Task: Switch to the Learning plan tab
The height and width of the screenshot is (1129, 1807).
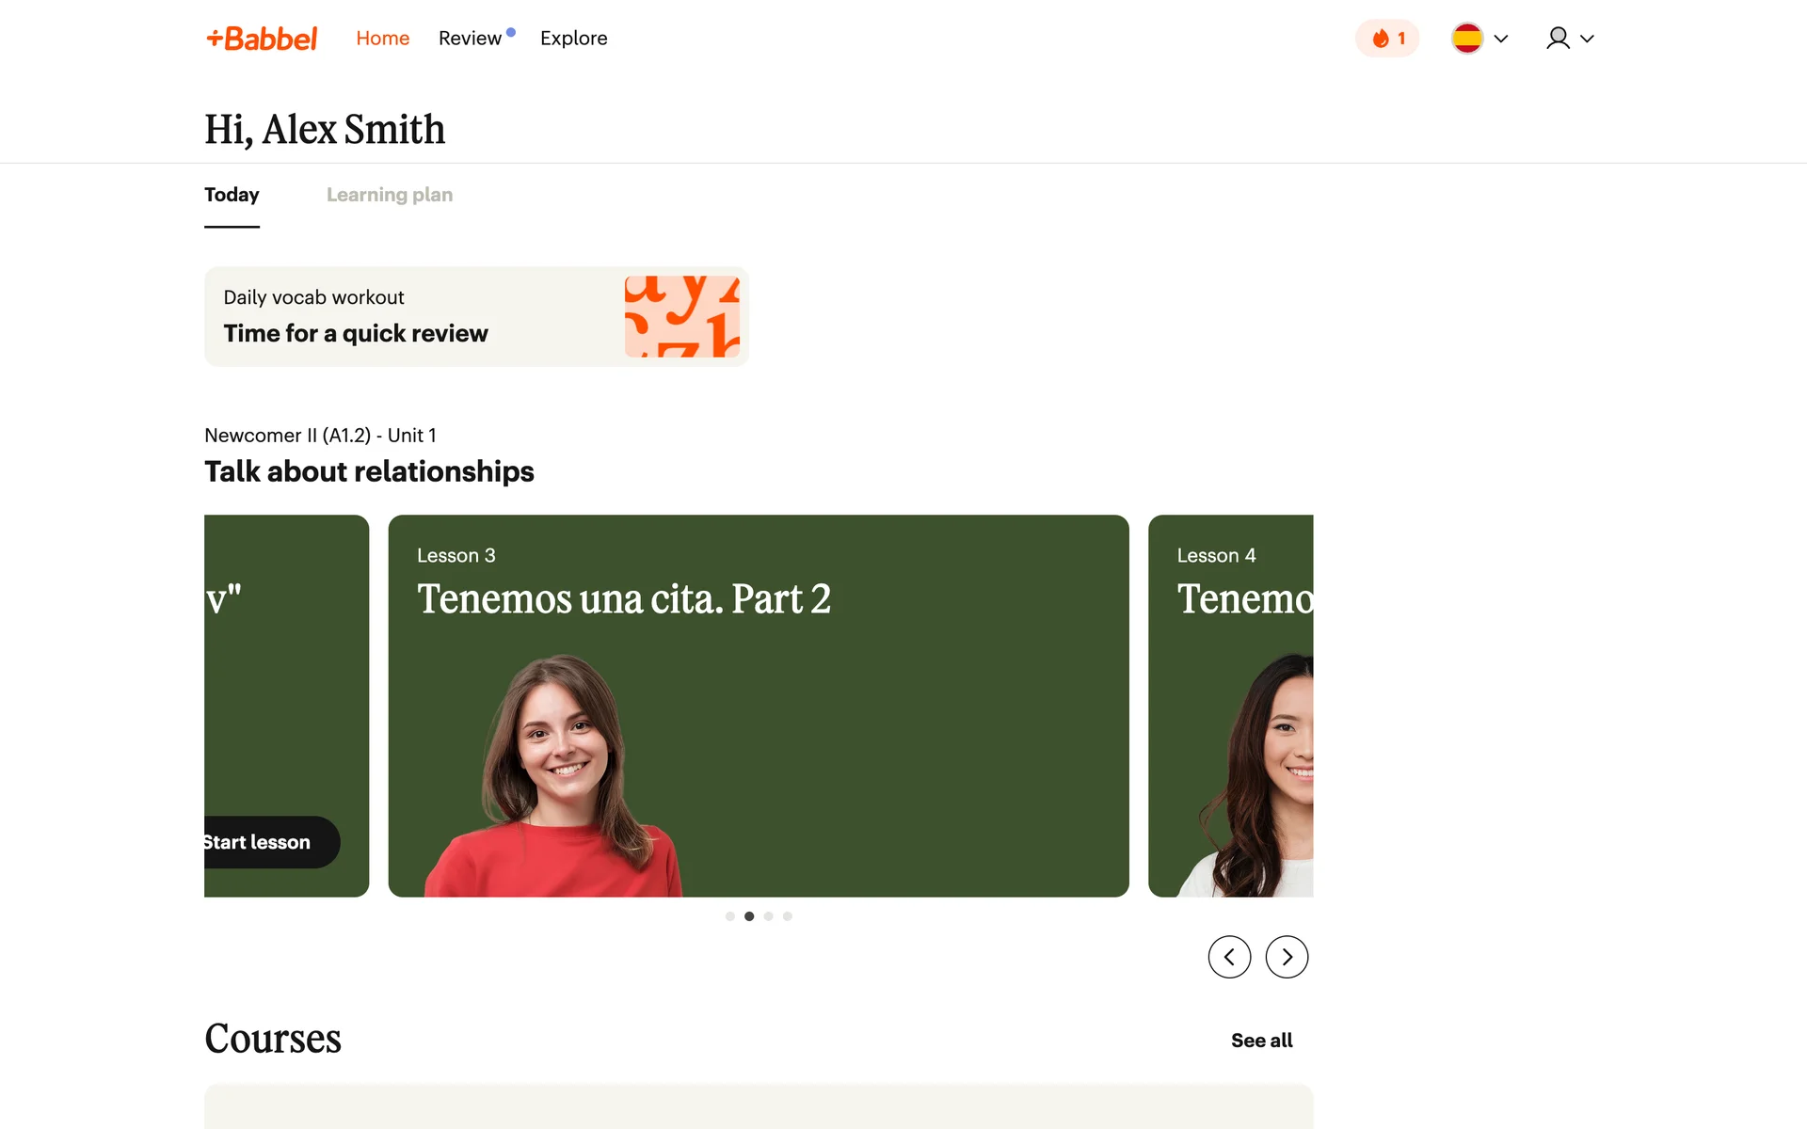Action: (x=389, y=195)
